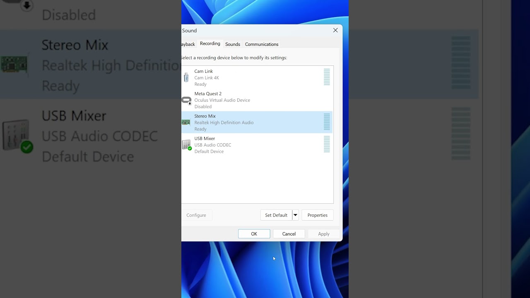Select 'Realtek High Definition Audio' in dialog list
Screen dimensions: 530x298
pos(224,123)
